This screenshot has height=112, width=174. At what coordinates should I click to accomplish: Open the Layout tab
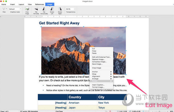tap(21, 4)
